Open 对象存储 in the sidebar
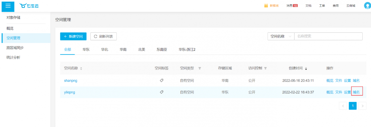The width and height of the screenshot is (371, 127). (x=13, y=18)
